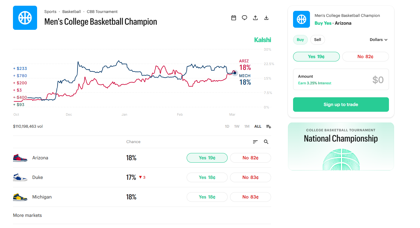Image resolution: width=420 pixels, height=228 pixels.
Task: Add market to watchlist via list-plus icon
Action: pyautogui.click(x=268, y=126)
